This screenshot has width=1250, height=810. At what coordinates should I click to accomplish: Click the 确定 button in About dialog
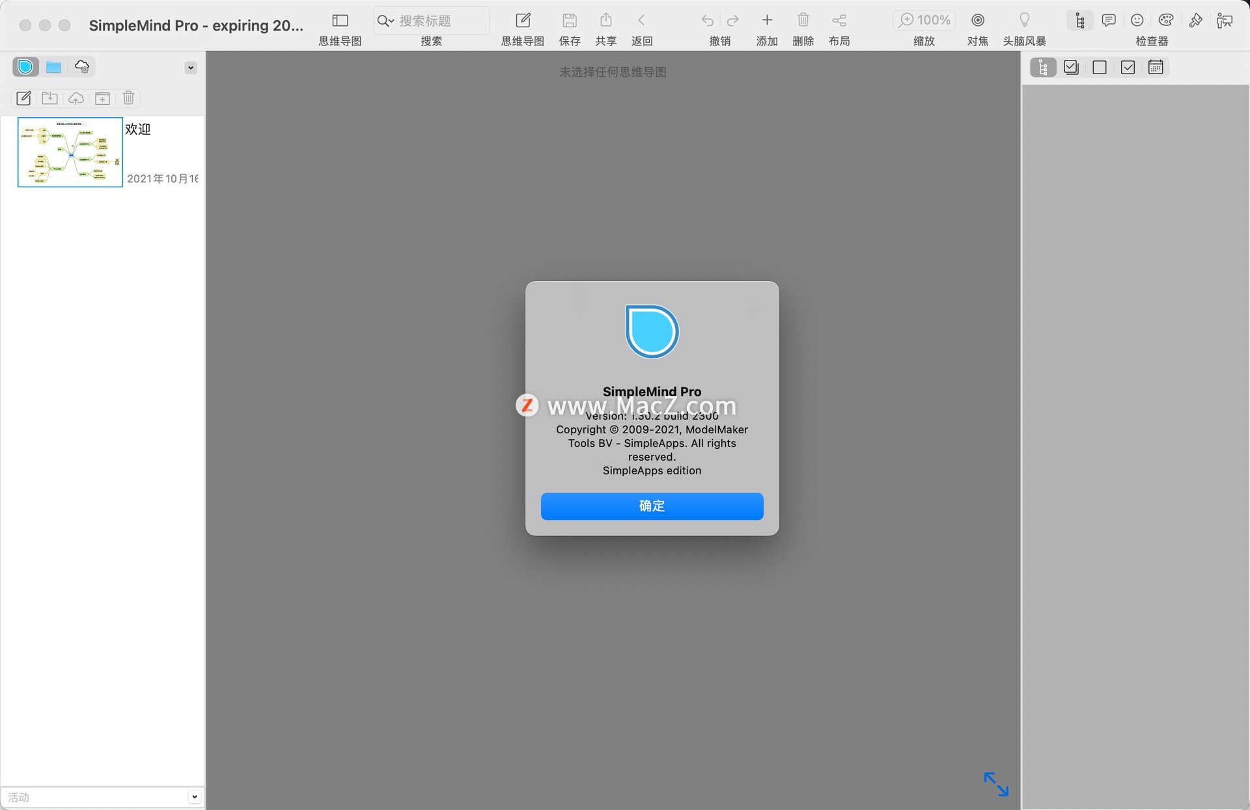click(652, 506)
